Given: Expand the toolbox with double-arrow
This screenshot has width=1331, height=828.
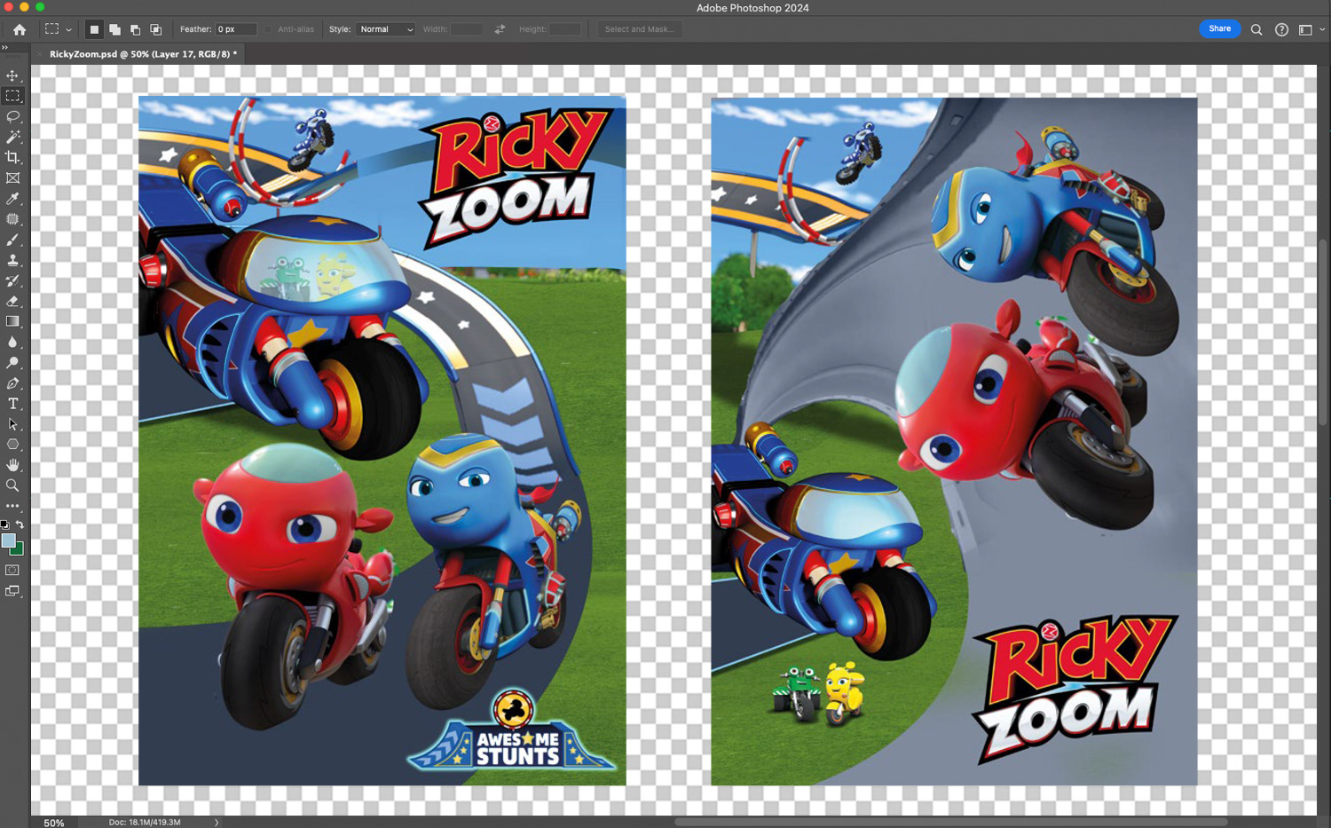Looking at the screenshot, I should pos(4,47).
